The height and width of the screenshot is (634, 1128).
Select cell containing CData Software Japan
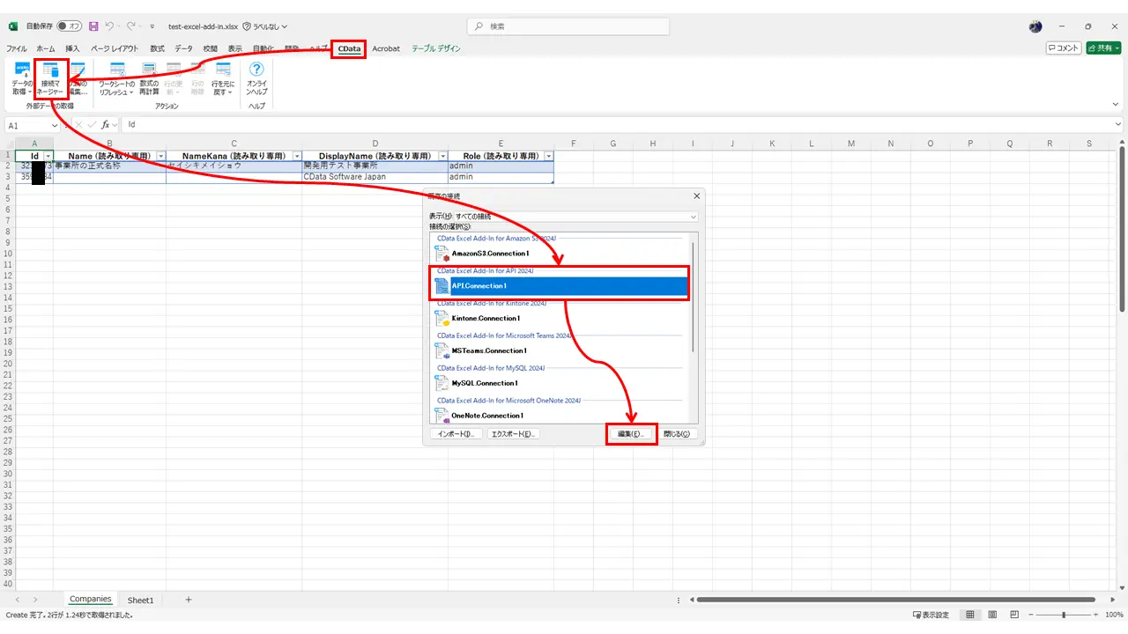point(375,177)
